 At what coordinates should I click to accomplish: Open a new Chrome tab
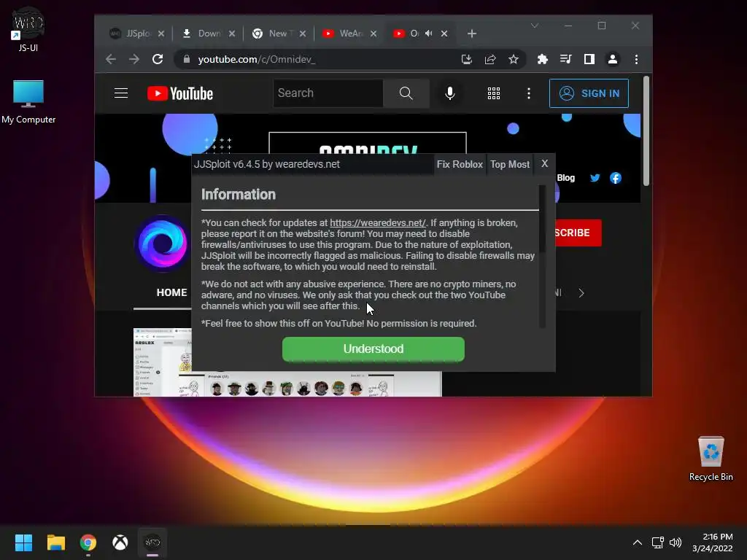click(x=472, y=34)
